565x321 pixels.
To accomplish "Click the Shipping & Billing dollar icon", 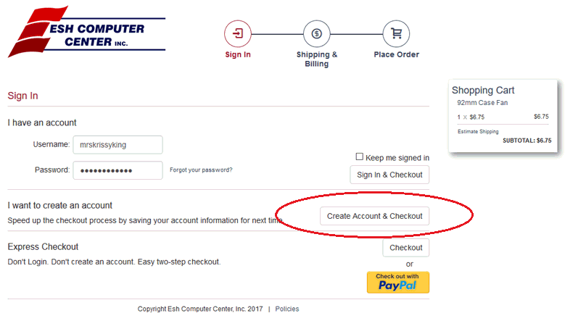I will click(x=316, y=33).
